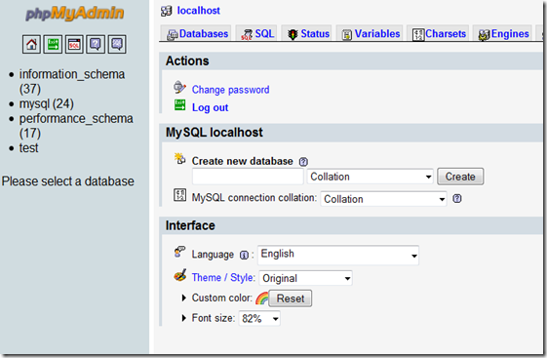Click the green Log out icon in Actions

pyautogui.click(x=180, y=105)
